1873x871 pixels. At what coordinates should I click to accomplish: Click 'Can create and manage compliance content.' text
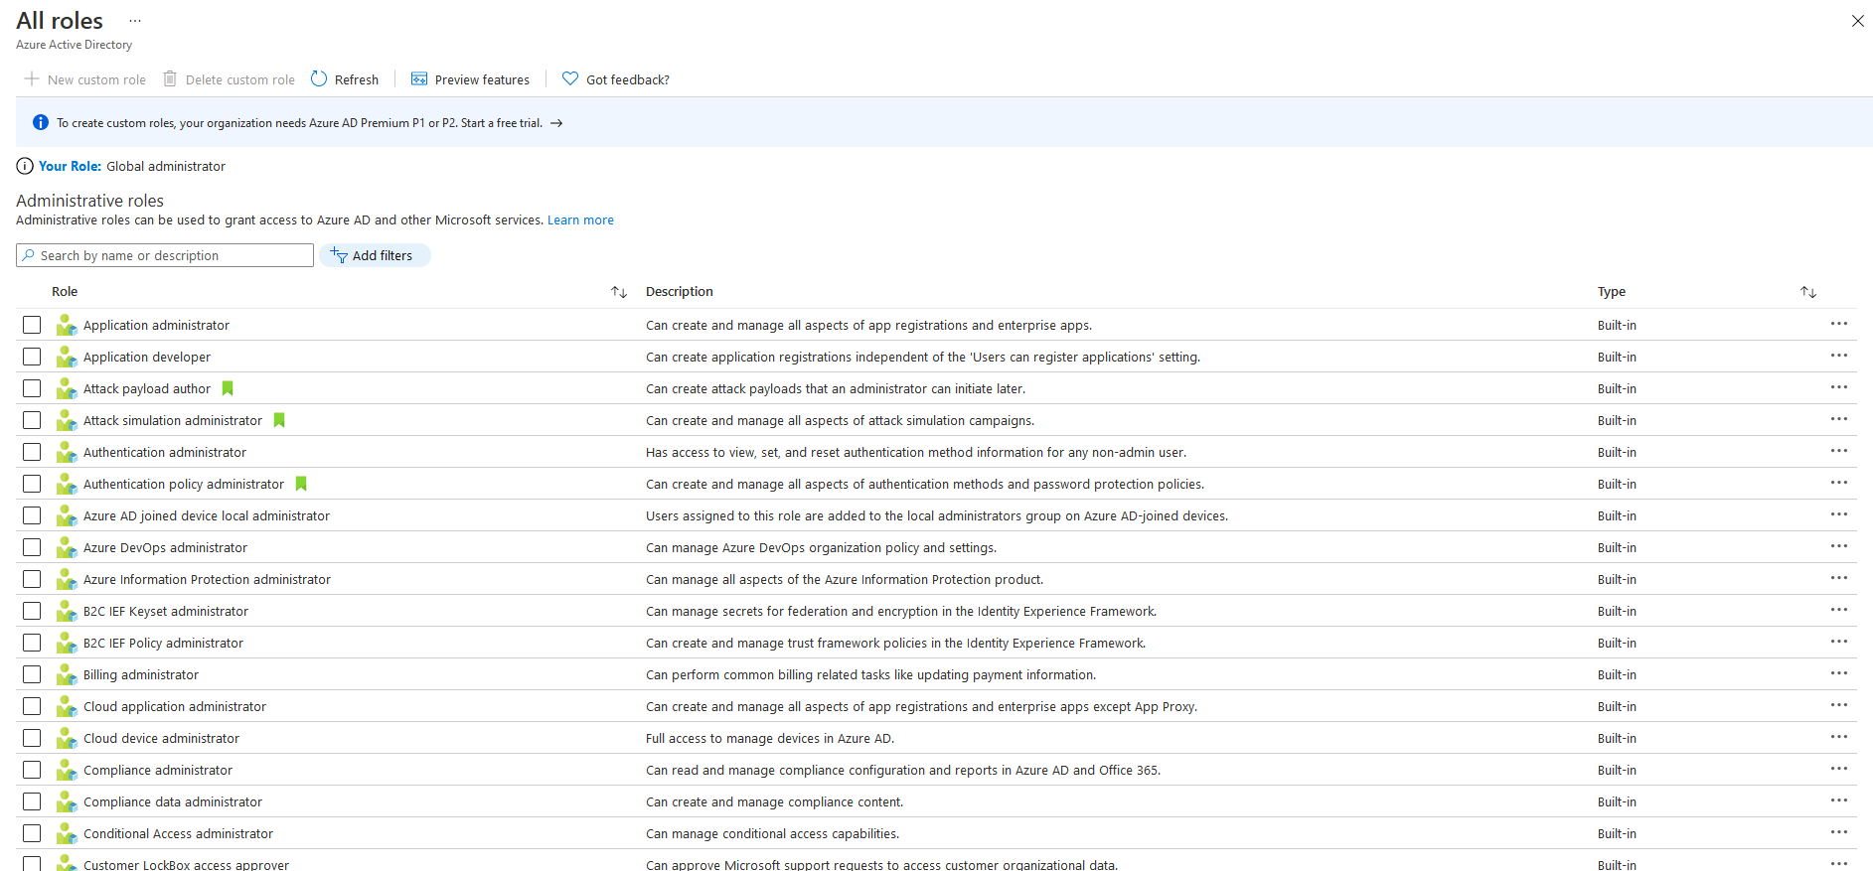[x=774, y=801]
